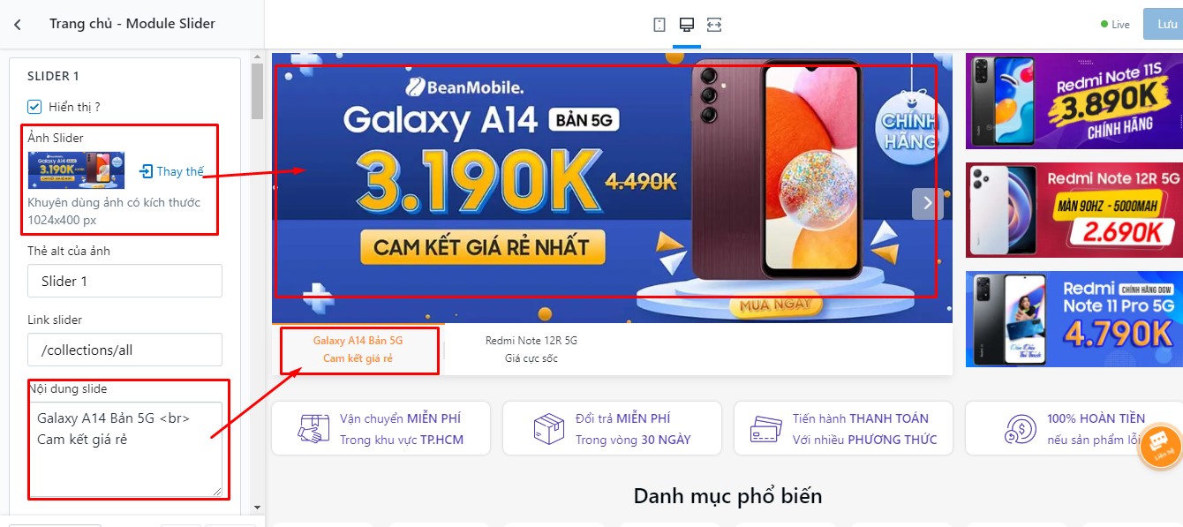
Task: Click the Ảnh Slider thumbnail image
Action: (76, 170)
